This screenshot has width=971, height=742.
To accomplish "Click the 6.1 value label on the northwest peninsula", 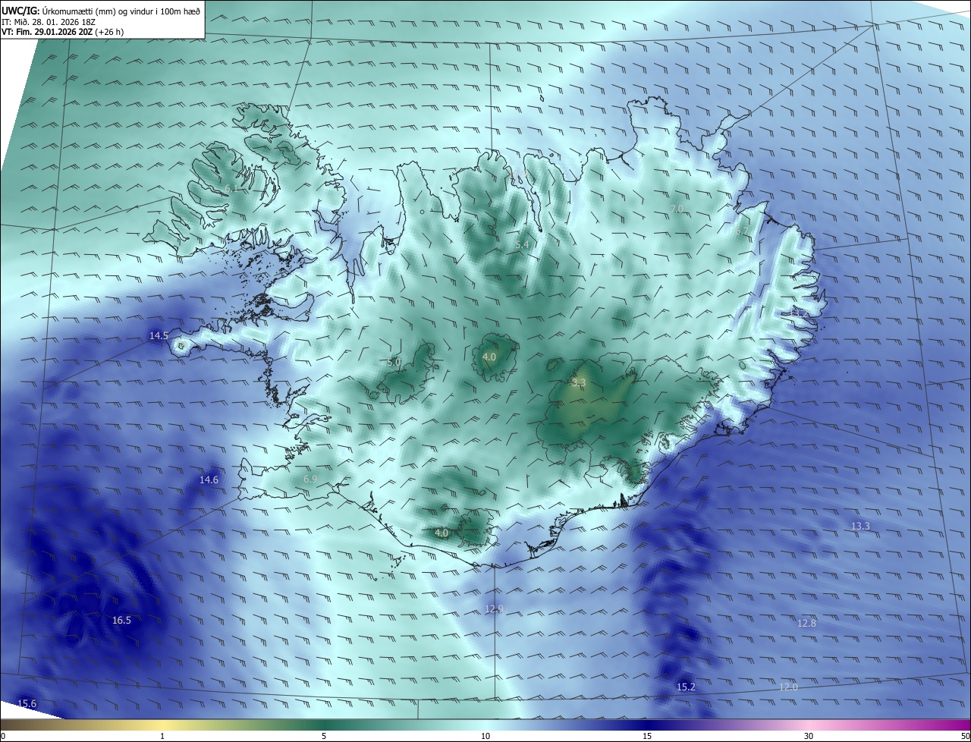I will point(231,188).
